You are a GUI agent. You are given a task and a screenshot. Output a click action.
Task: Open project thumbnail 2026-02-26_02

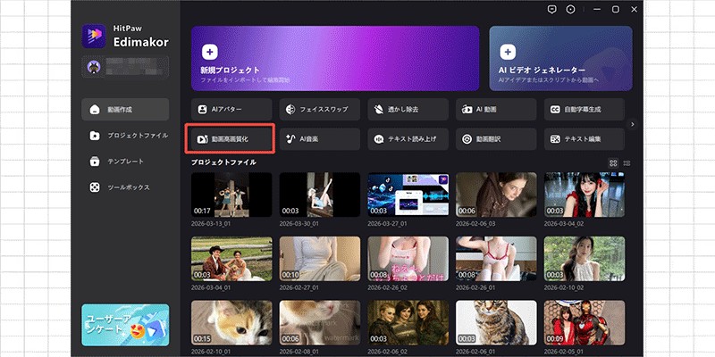[408, 259]
